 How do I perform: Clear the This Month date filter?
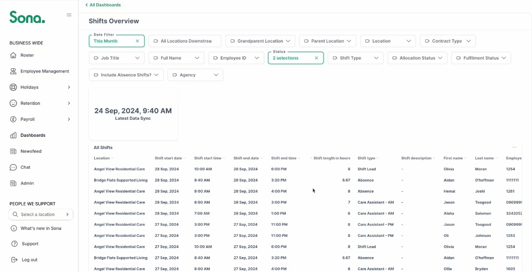click(x=137, y=41)
